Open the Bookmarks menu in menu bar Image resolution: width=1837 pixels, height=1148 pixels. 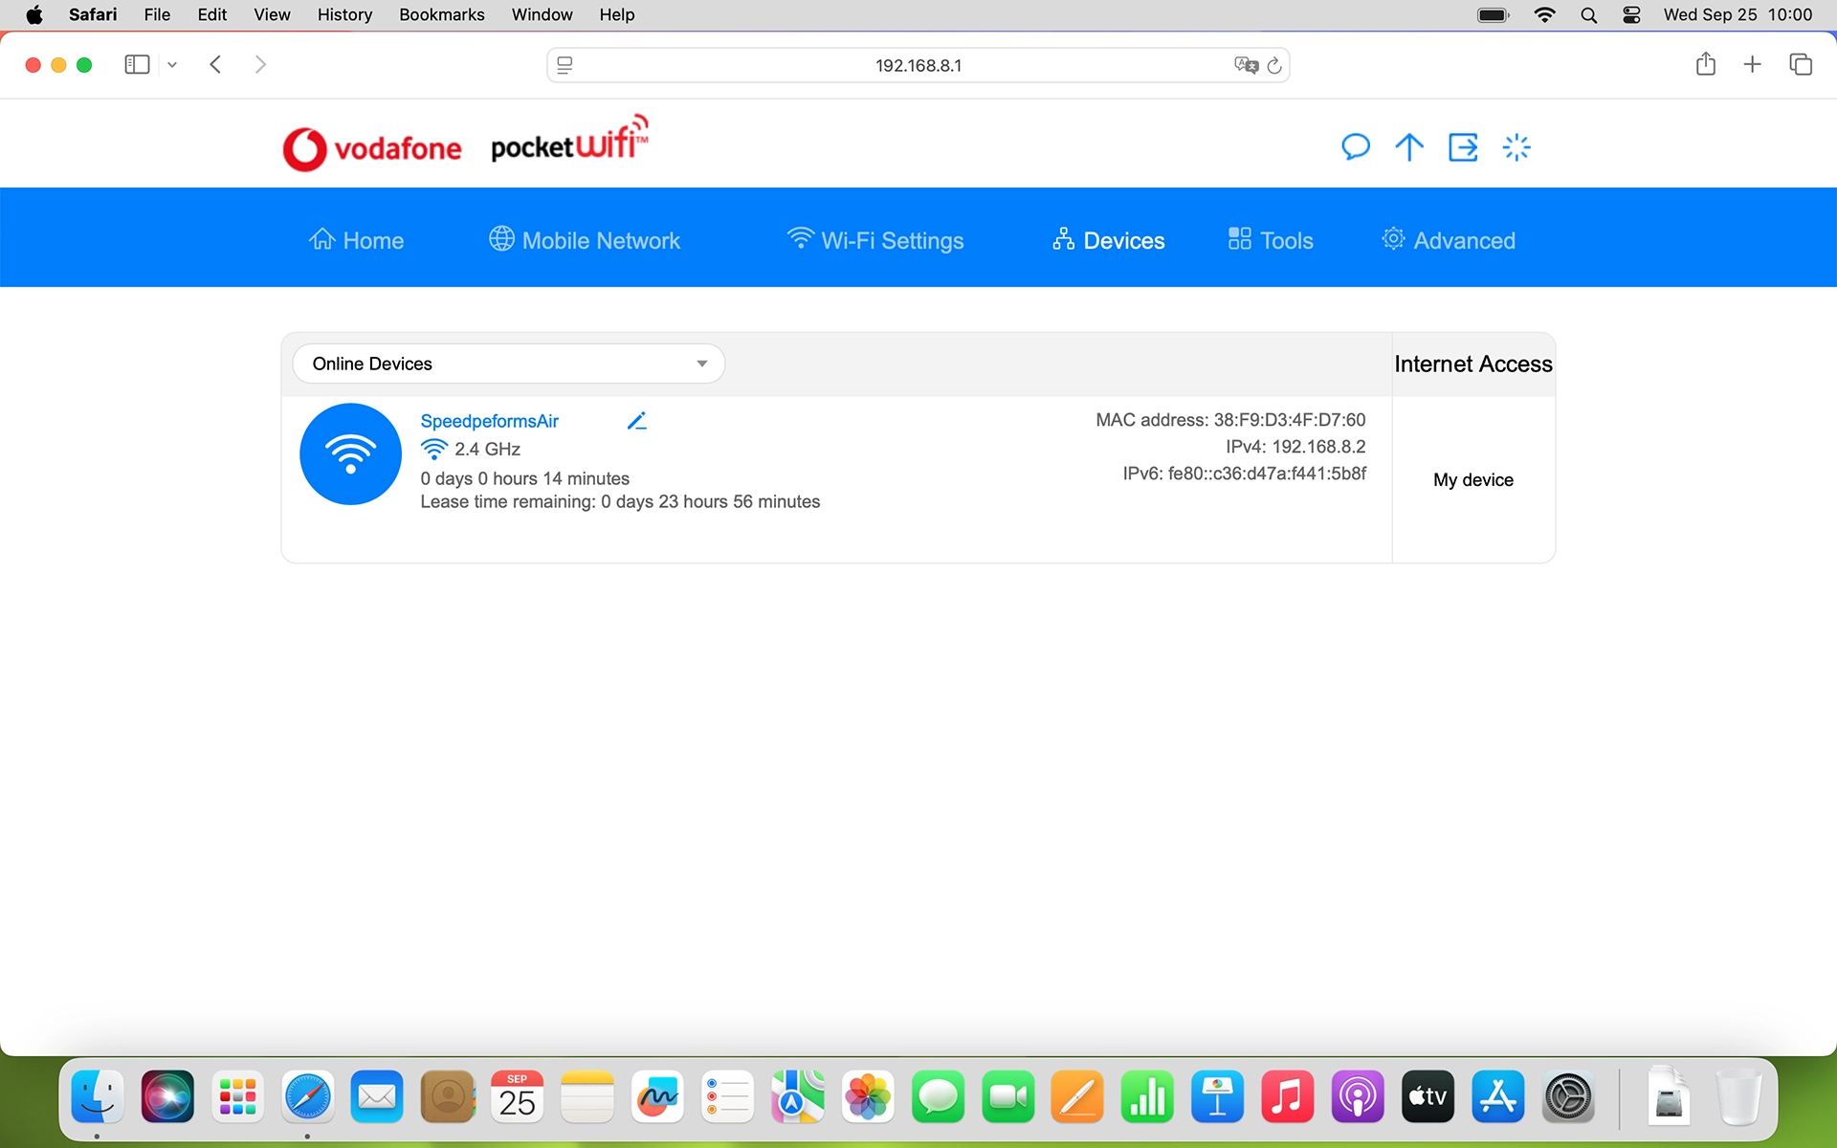click(x=441, y=14)
